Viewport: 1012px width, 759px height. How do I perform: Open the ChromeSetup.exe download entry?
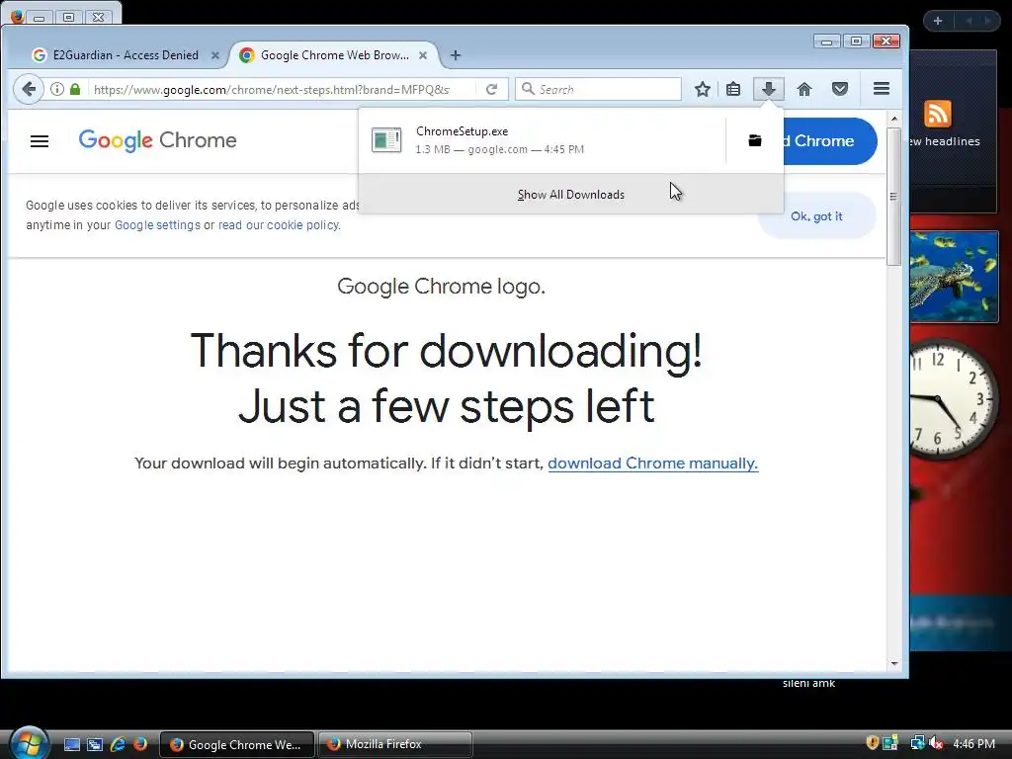[x=543, y=140]
